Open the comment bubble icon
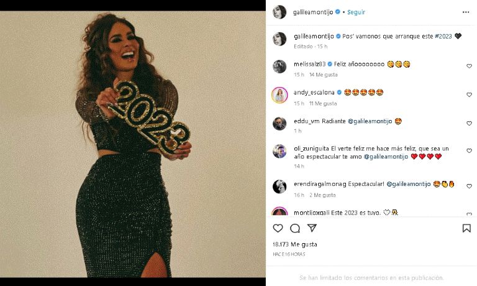This screenshot has width=477, height=286. click(295, 228)
